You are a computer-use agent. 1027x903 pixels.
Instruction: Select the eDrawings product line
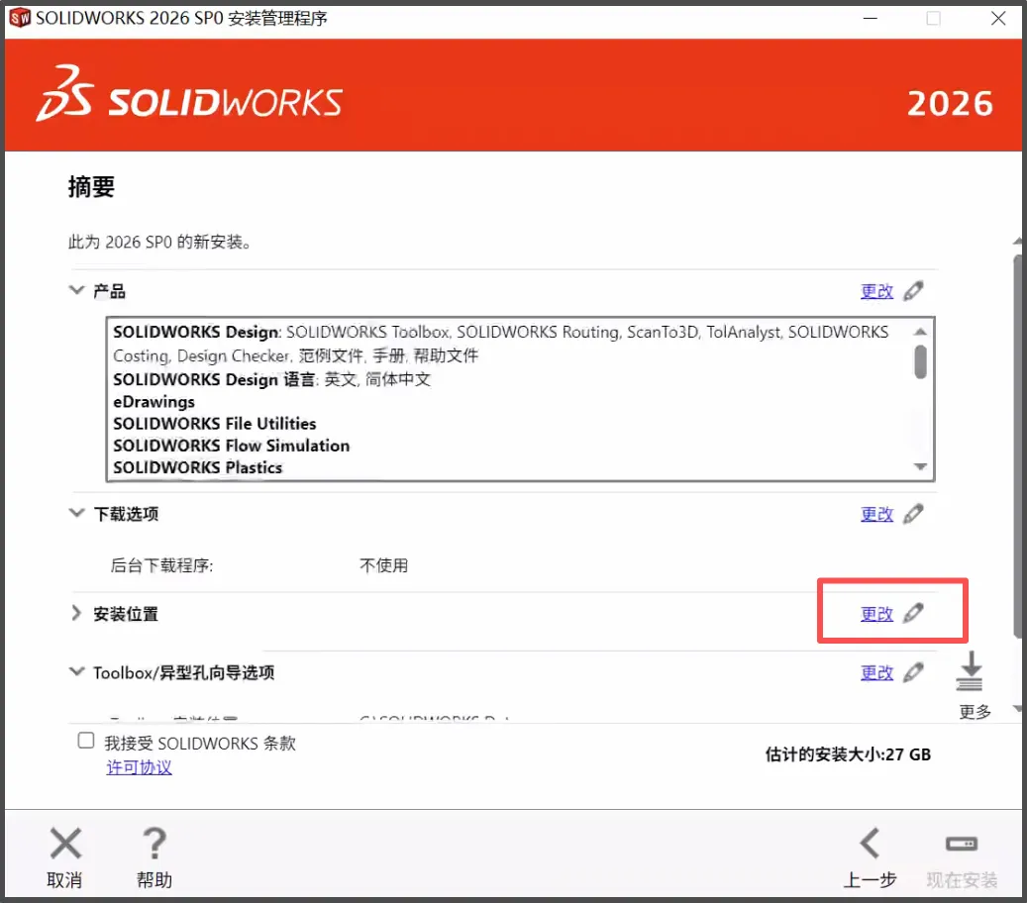154,401
